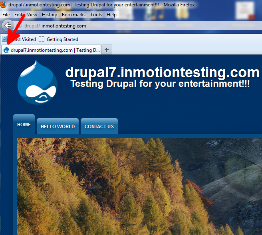
Task: Open the Edit menu
Action: [18, 15]
